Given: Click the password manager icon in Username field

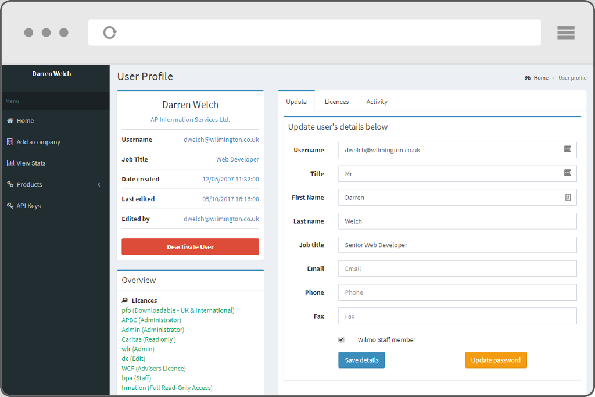Looking at the screenshot, I should click(x=568, y=149).
